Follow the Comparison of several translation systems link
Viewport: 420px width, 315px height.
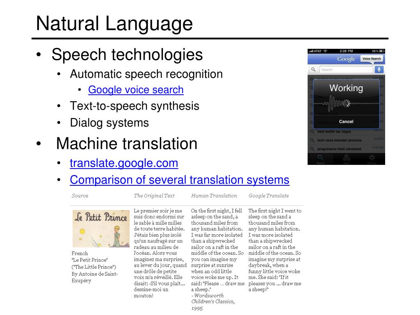pyautogui.click(x=180, y=180)
